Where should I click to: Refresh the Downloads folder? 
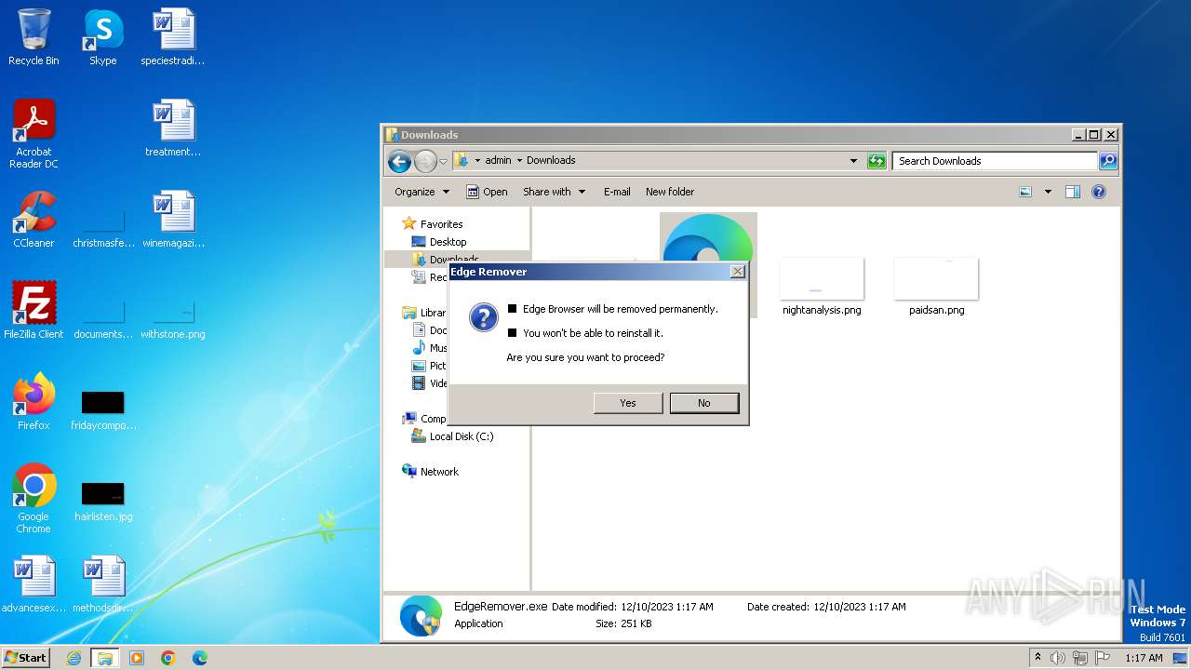point(877,161)
